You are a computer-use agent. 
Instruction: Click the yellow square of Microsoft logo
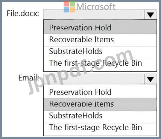coord(72,10)
